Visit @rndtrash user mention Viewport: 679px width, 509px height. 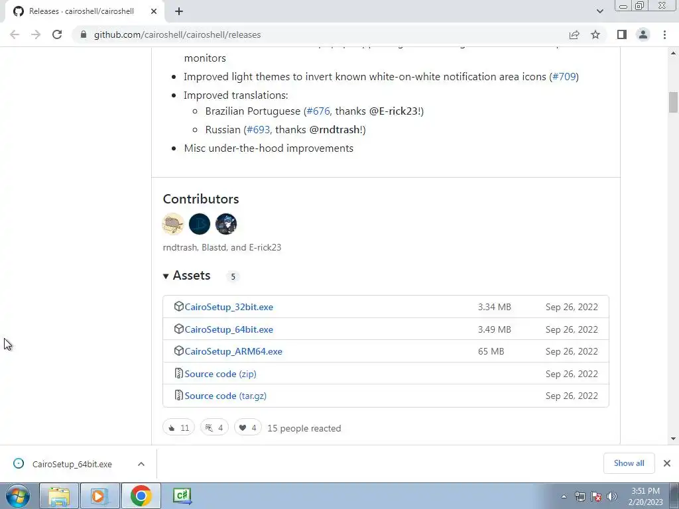pos(335,130)
